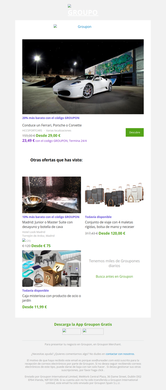Open the Madrid hotel suite jacuzzi image

51,195
